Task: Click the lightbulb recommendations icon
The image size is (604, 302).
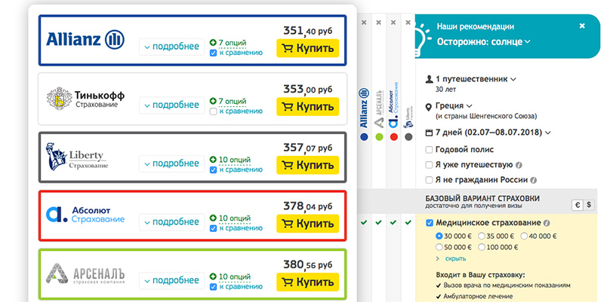Action: click(x=421, y=36)
